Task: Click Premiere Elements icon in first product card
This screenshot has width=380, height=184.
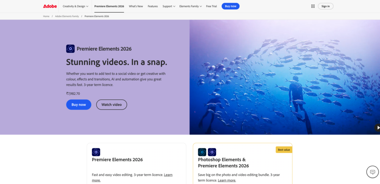Action: click(x=96, y=152)
